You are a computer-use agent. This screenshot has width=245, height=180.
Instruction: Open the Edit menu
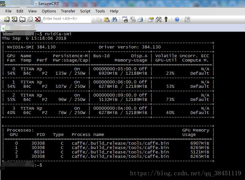pos(20,11)
